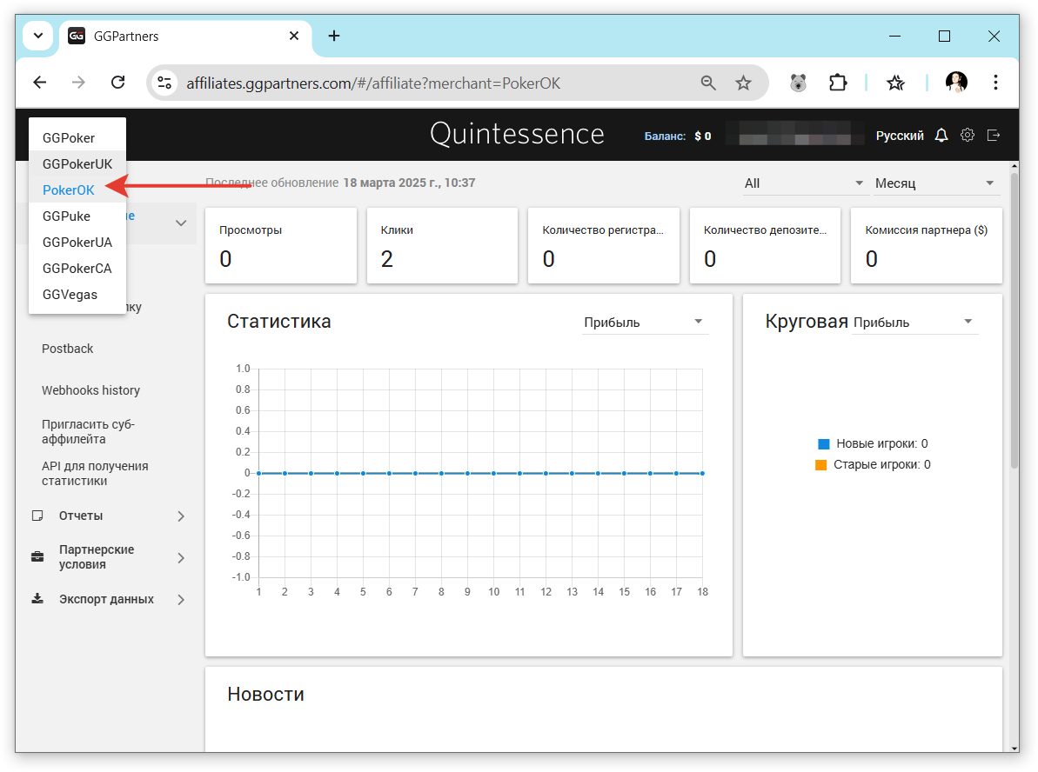Open the bear extension icon

click(x=799, y=83)
